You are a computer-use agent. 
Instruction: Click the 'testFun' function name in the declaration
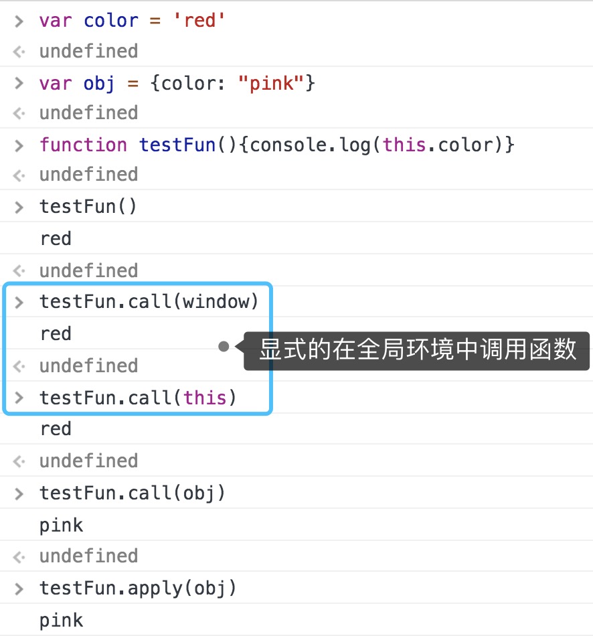pos(177,145)
